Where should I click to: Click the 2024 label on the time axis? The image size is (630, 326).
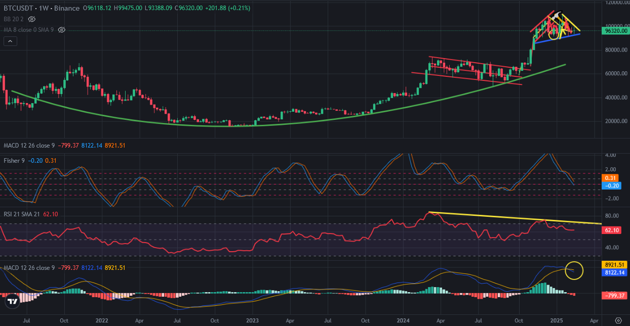pos(403,320)
